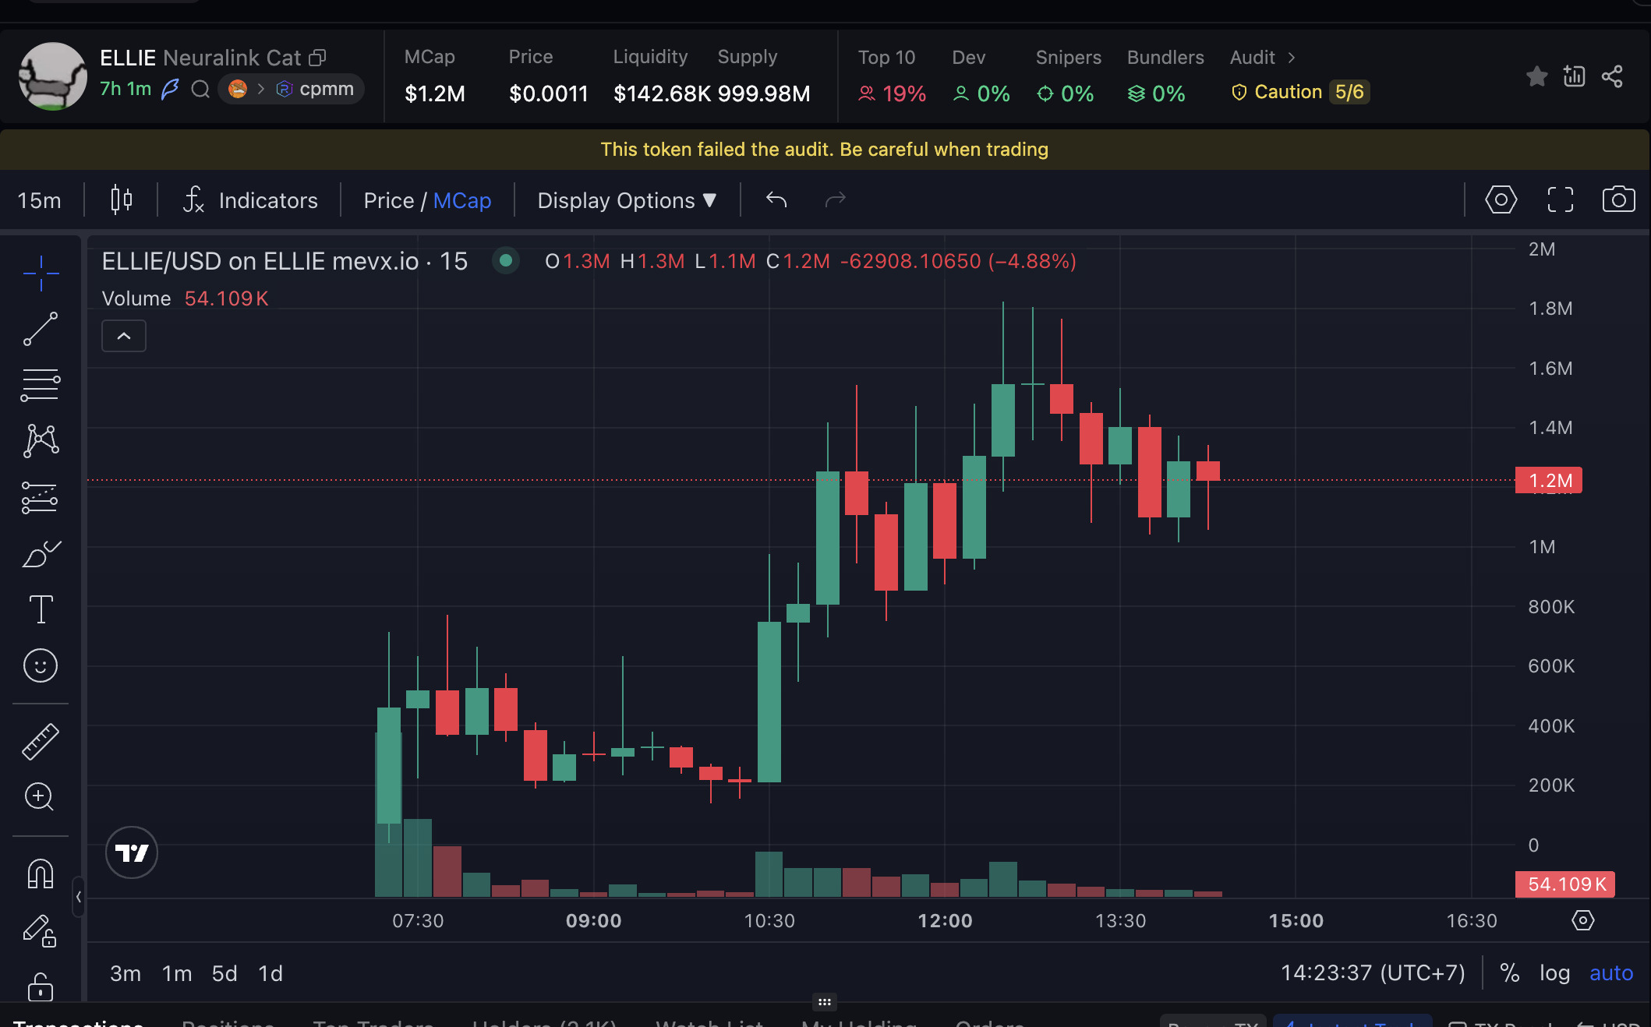Click the ELLIE token avatar
Image resolution: width=1651 pixels, height=1027 pixels.
point(53,76)
